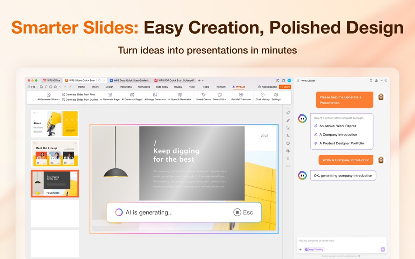
Task: Click the rocket icon in side toolbar
Action: coord(288,113)
